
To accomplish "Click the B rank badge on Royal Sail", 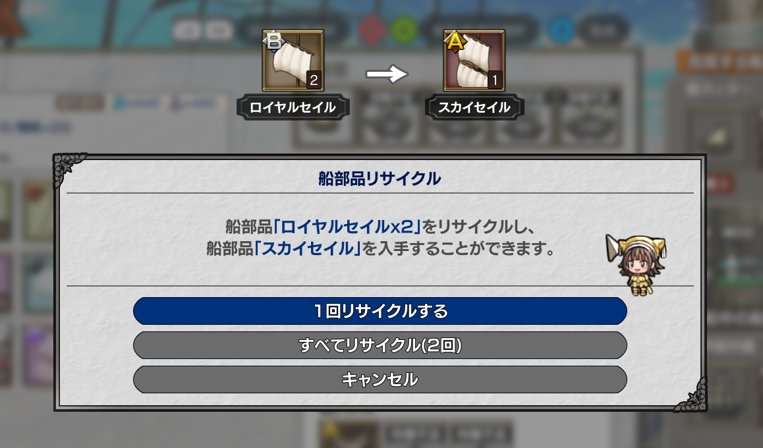I will point(273,42).
